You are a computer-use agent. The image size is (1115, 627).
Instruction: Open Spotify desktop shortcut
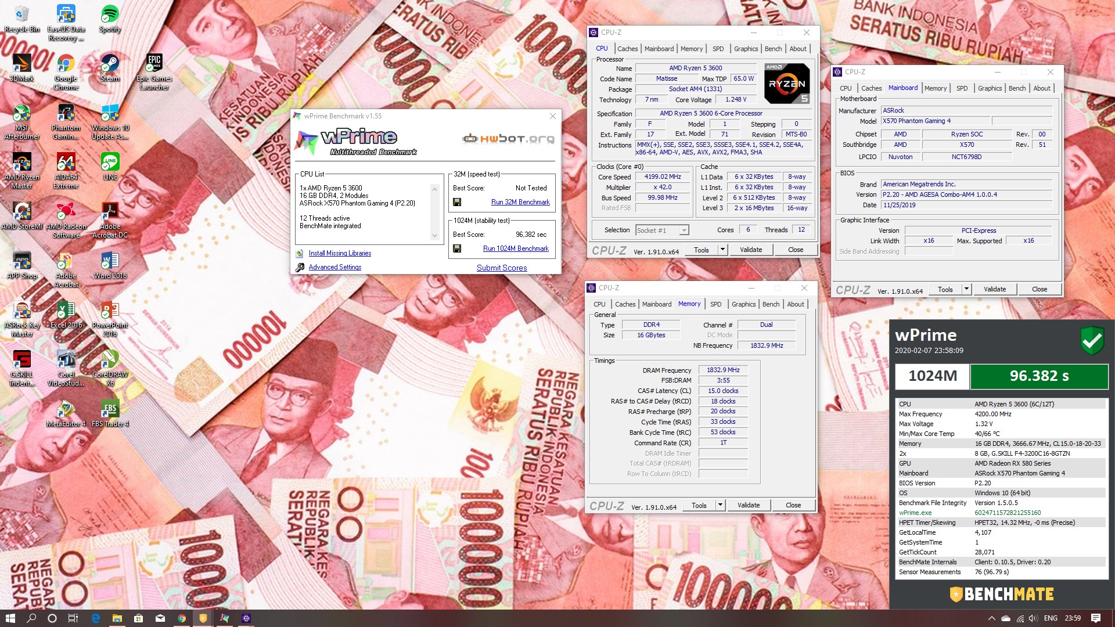pyautogui.click(x=110, y=19)
